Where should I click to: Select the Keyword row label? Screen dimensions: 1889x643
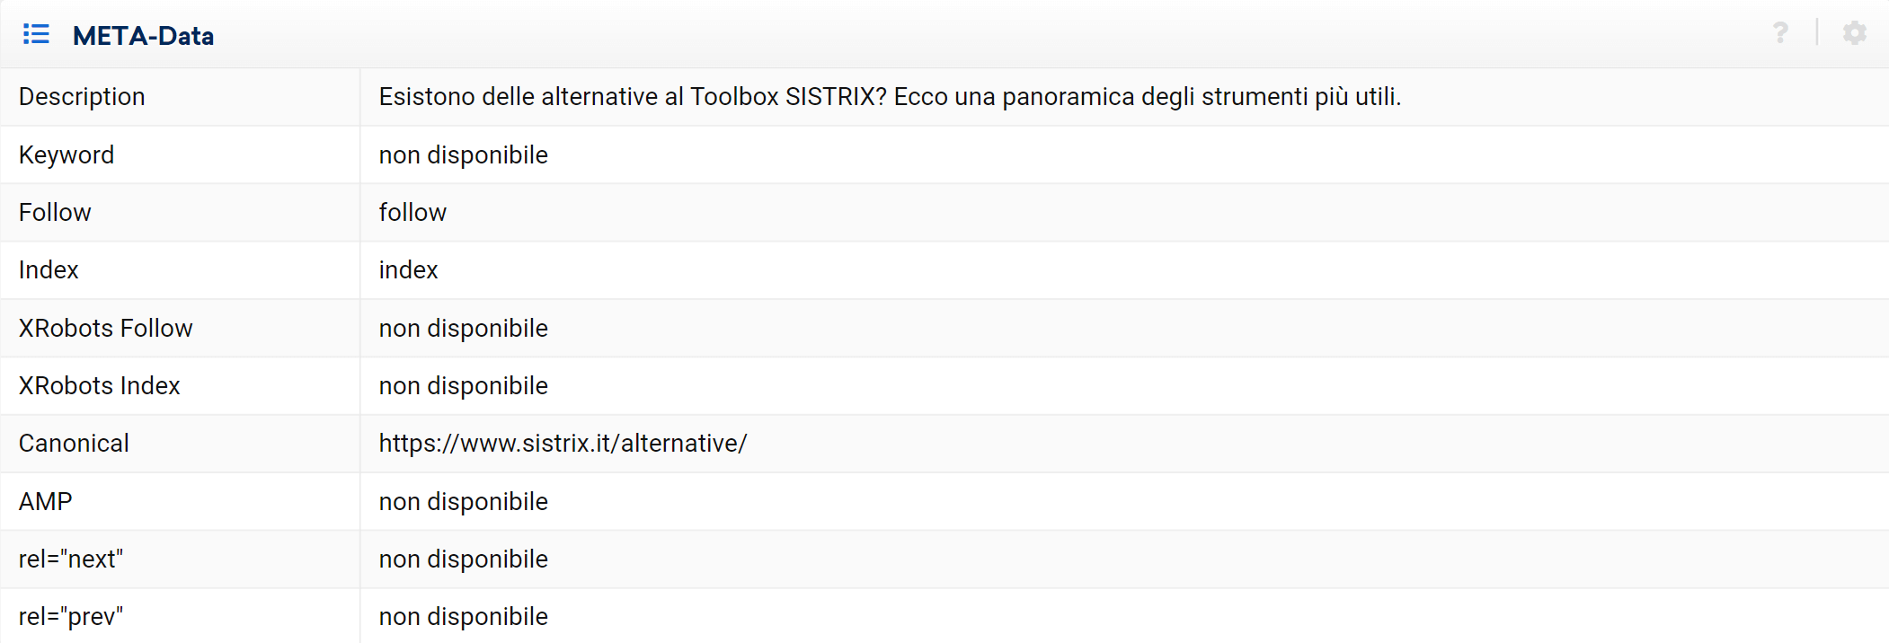click(x=67, y=155)
